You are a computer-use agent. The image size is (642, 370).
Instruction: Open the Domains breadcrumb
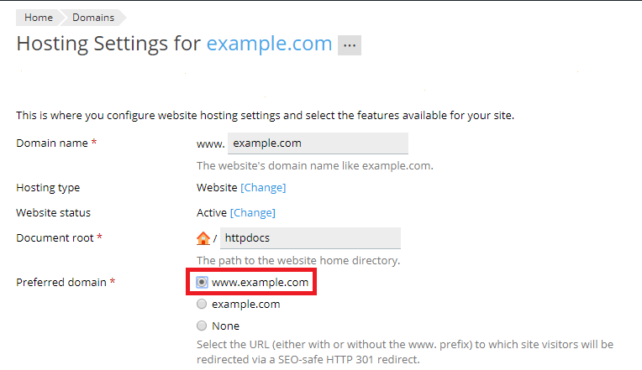pos(92,18)
